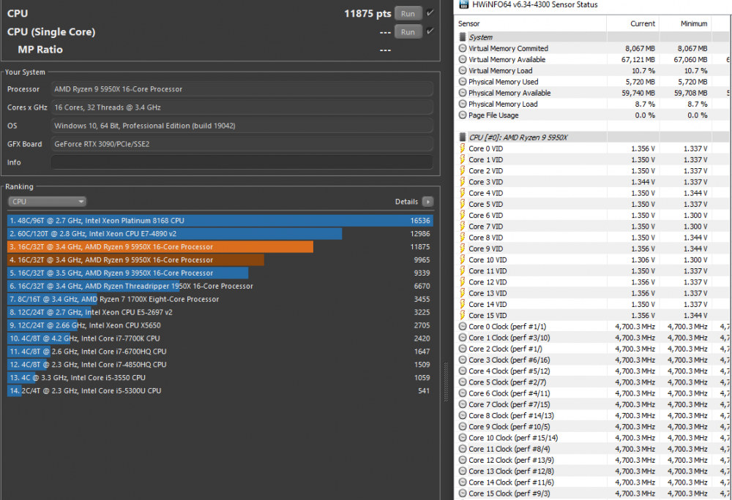Click Core 10 VID current value '1.306 V'
The width and height of the screenshot is (732, 500).
click(643, 260)
